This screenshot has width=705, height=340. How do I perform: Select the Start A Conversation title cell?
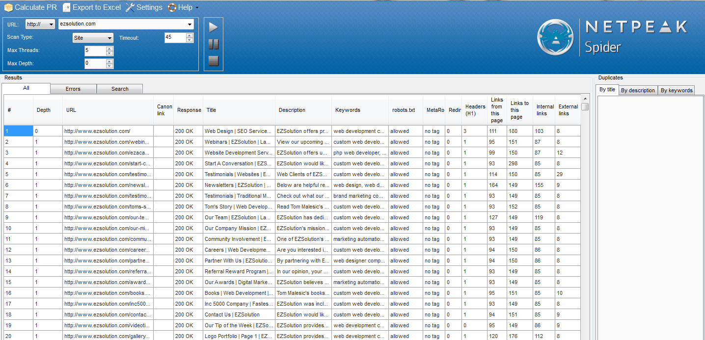click(239, 163)
